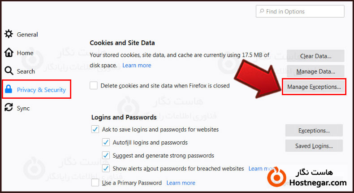Click the Privacy & Security lock icon
Viewport: 354px width, 193px height.
tap(9, 90)
